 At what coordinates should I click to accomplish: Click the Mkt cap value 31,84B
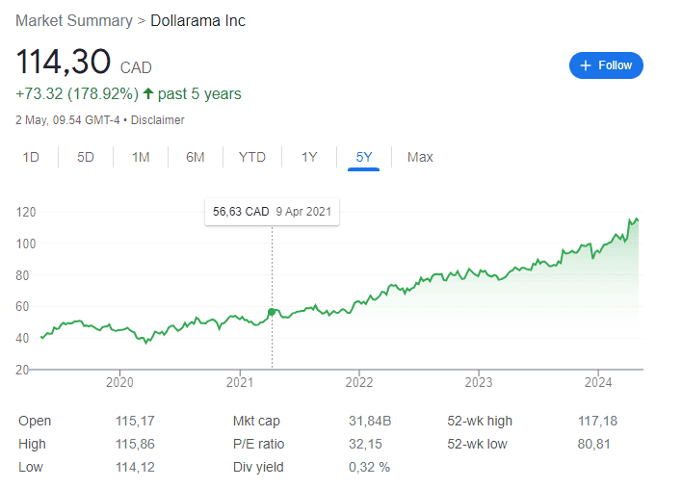click(370, 421)
